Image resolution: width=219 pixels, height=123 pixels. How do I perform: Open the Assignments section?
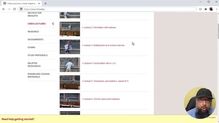(x=36, y=40)
